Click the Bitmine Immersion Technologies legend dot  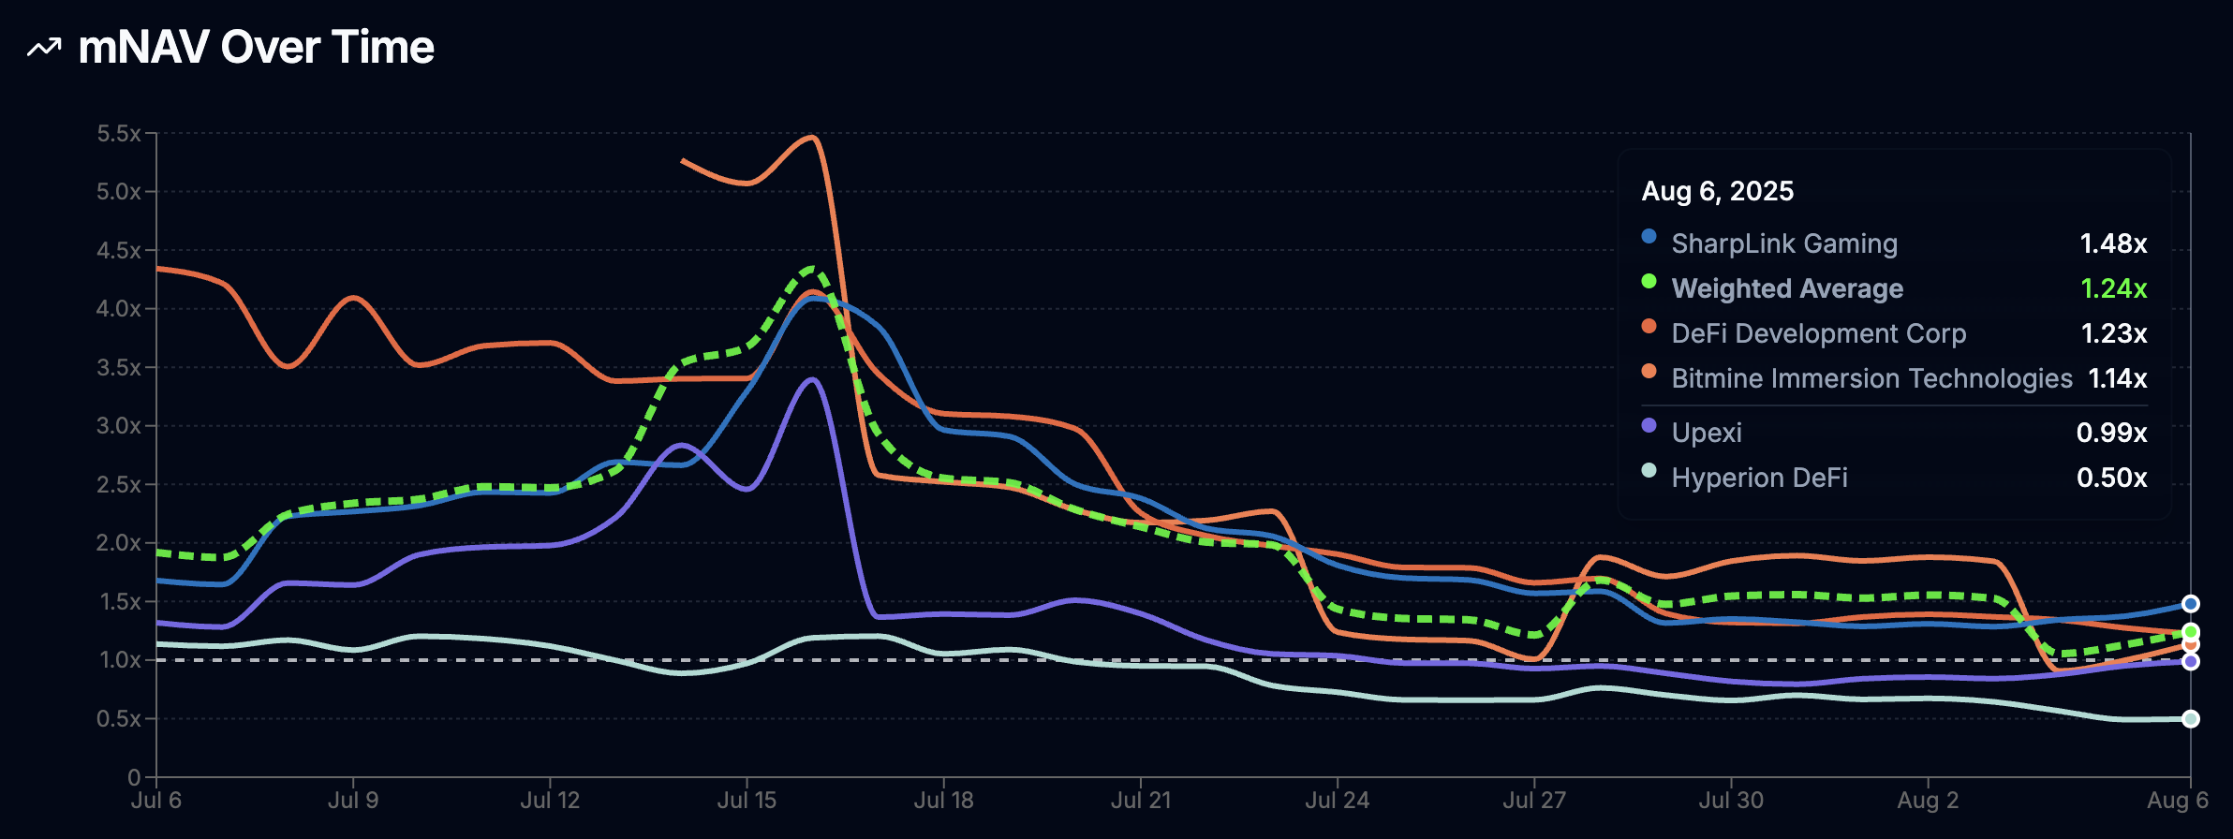coord(1649,371)
